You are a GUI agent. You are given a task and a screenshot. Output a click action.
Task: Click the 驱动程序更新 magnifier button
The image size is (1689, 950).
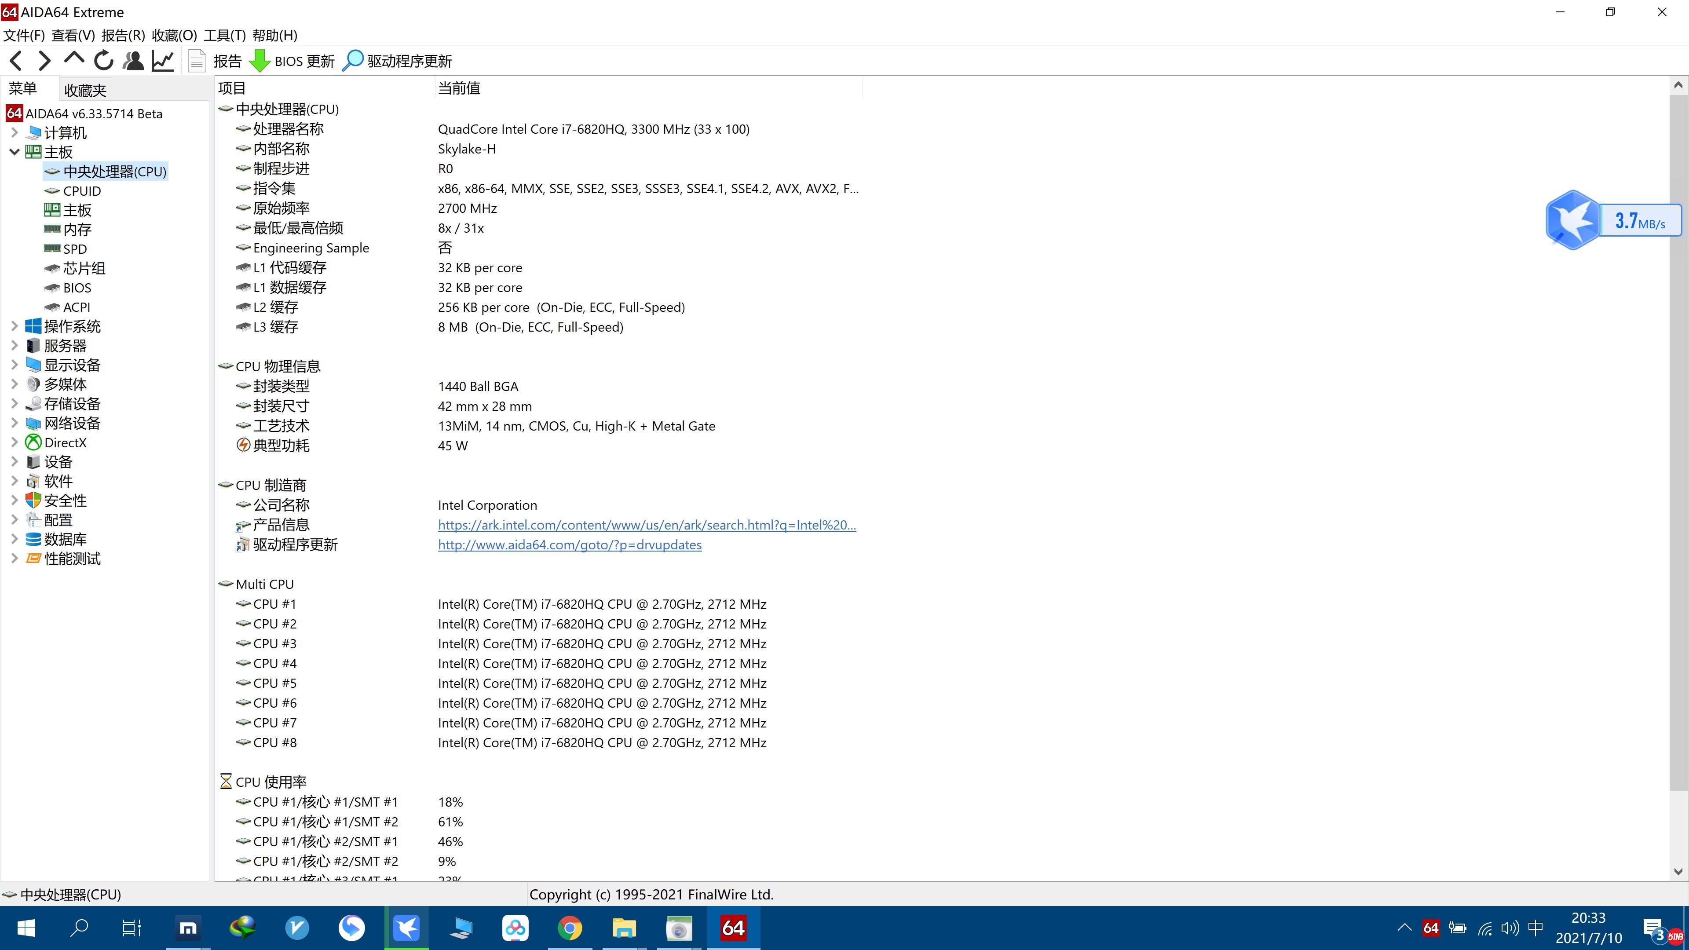click(x=397, y=61)
